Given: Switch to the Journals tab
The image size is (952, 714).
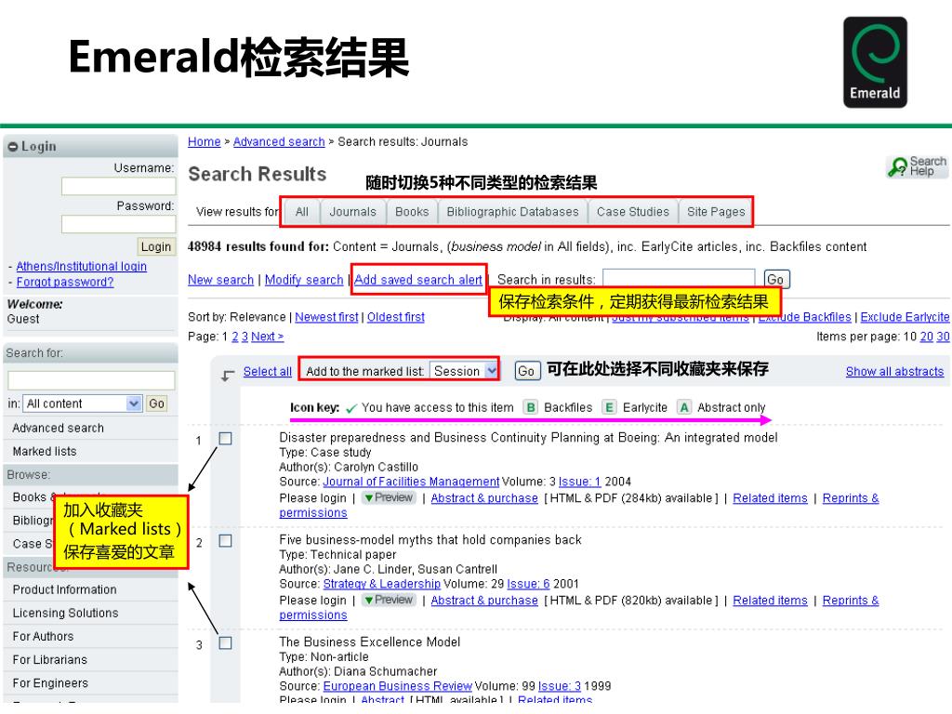Looking at the screenshot, I should tap(352, 212).
